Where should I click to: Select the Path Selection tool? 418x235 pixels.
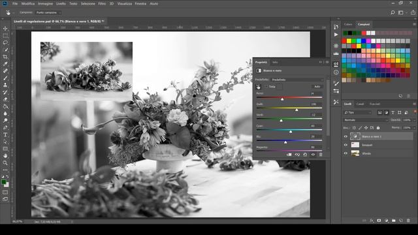(5, 142)
